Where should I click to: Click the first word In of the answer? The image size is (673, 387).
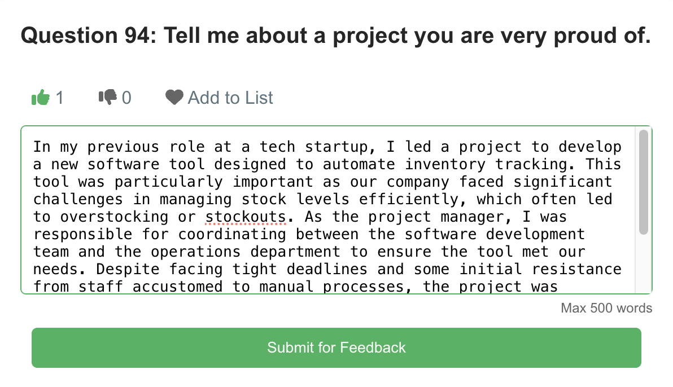tap(42, 147)
